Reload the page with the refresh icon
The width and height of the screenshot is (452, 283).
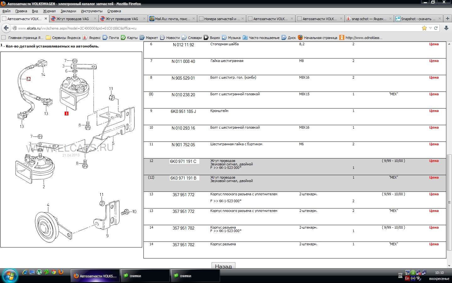[x=436, y=28]
